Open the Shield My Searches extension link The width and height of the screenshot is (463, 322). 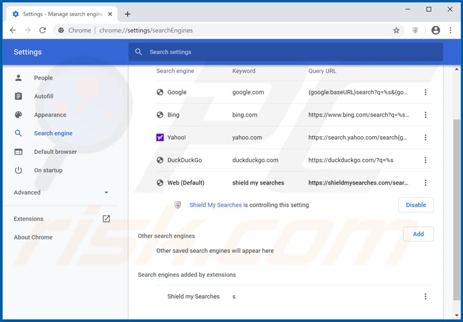[216, 205]
